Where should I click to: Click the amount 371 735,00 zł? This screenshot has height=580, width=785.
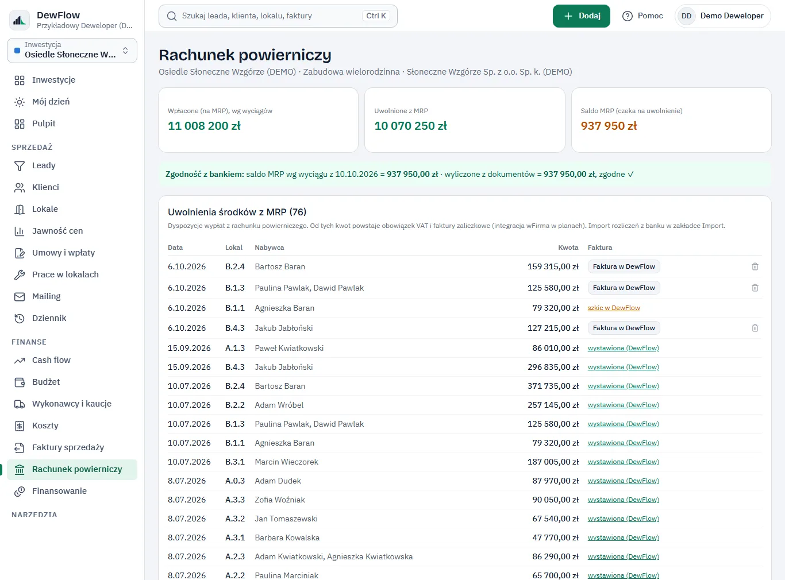(x=553, y=386)
